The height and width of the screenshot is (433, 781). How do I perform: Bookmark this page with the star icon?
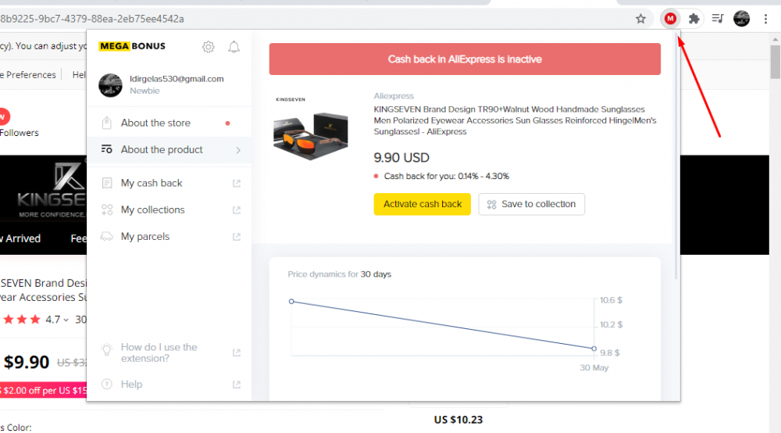(x=640, y=19)
